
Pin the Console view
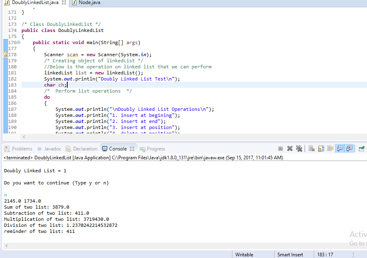coord(362,149)
